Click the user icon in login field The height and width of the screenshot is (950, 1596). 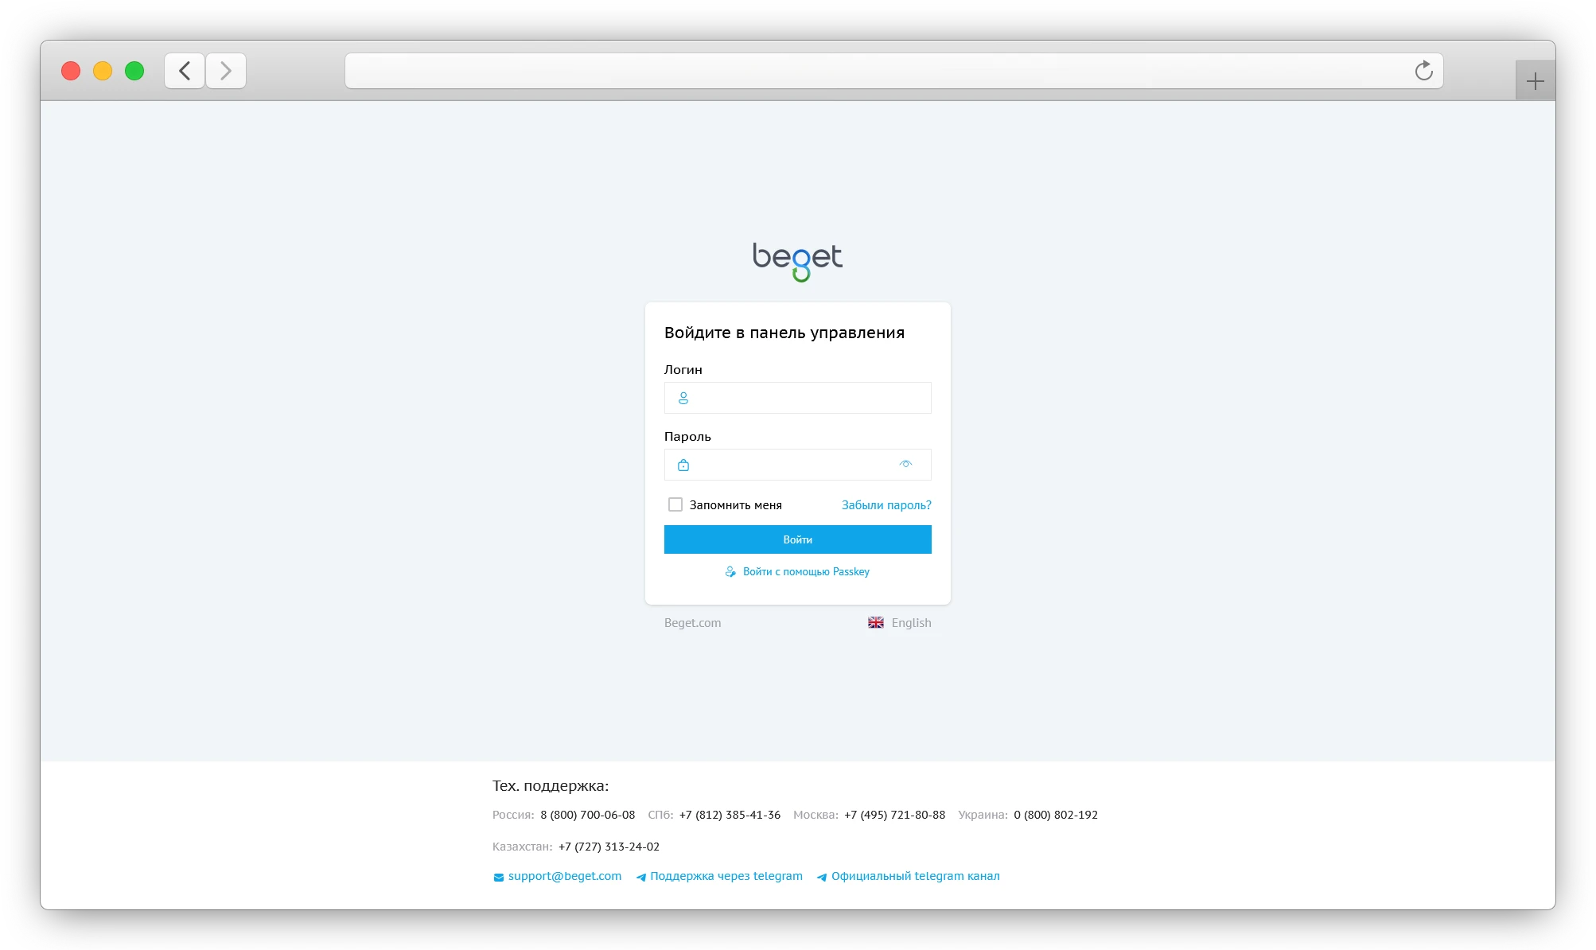[x=683, y=398]
